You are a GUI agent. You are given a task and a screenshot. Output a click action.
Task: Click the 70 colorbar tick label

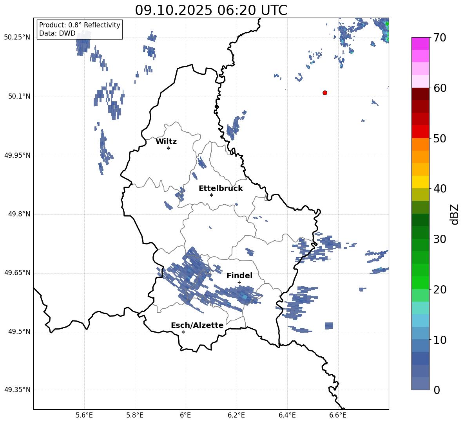point(439,38)
